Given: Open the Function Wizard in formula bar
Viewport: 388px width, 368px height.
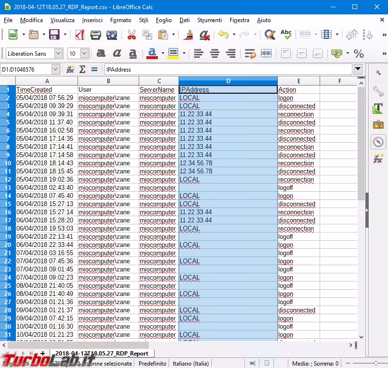Looking at the screenshot, I should point(70,69).
